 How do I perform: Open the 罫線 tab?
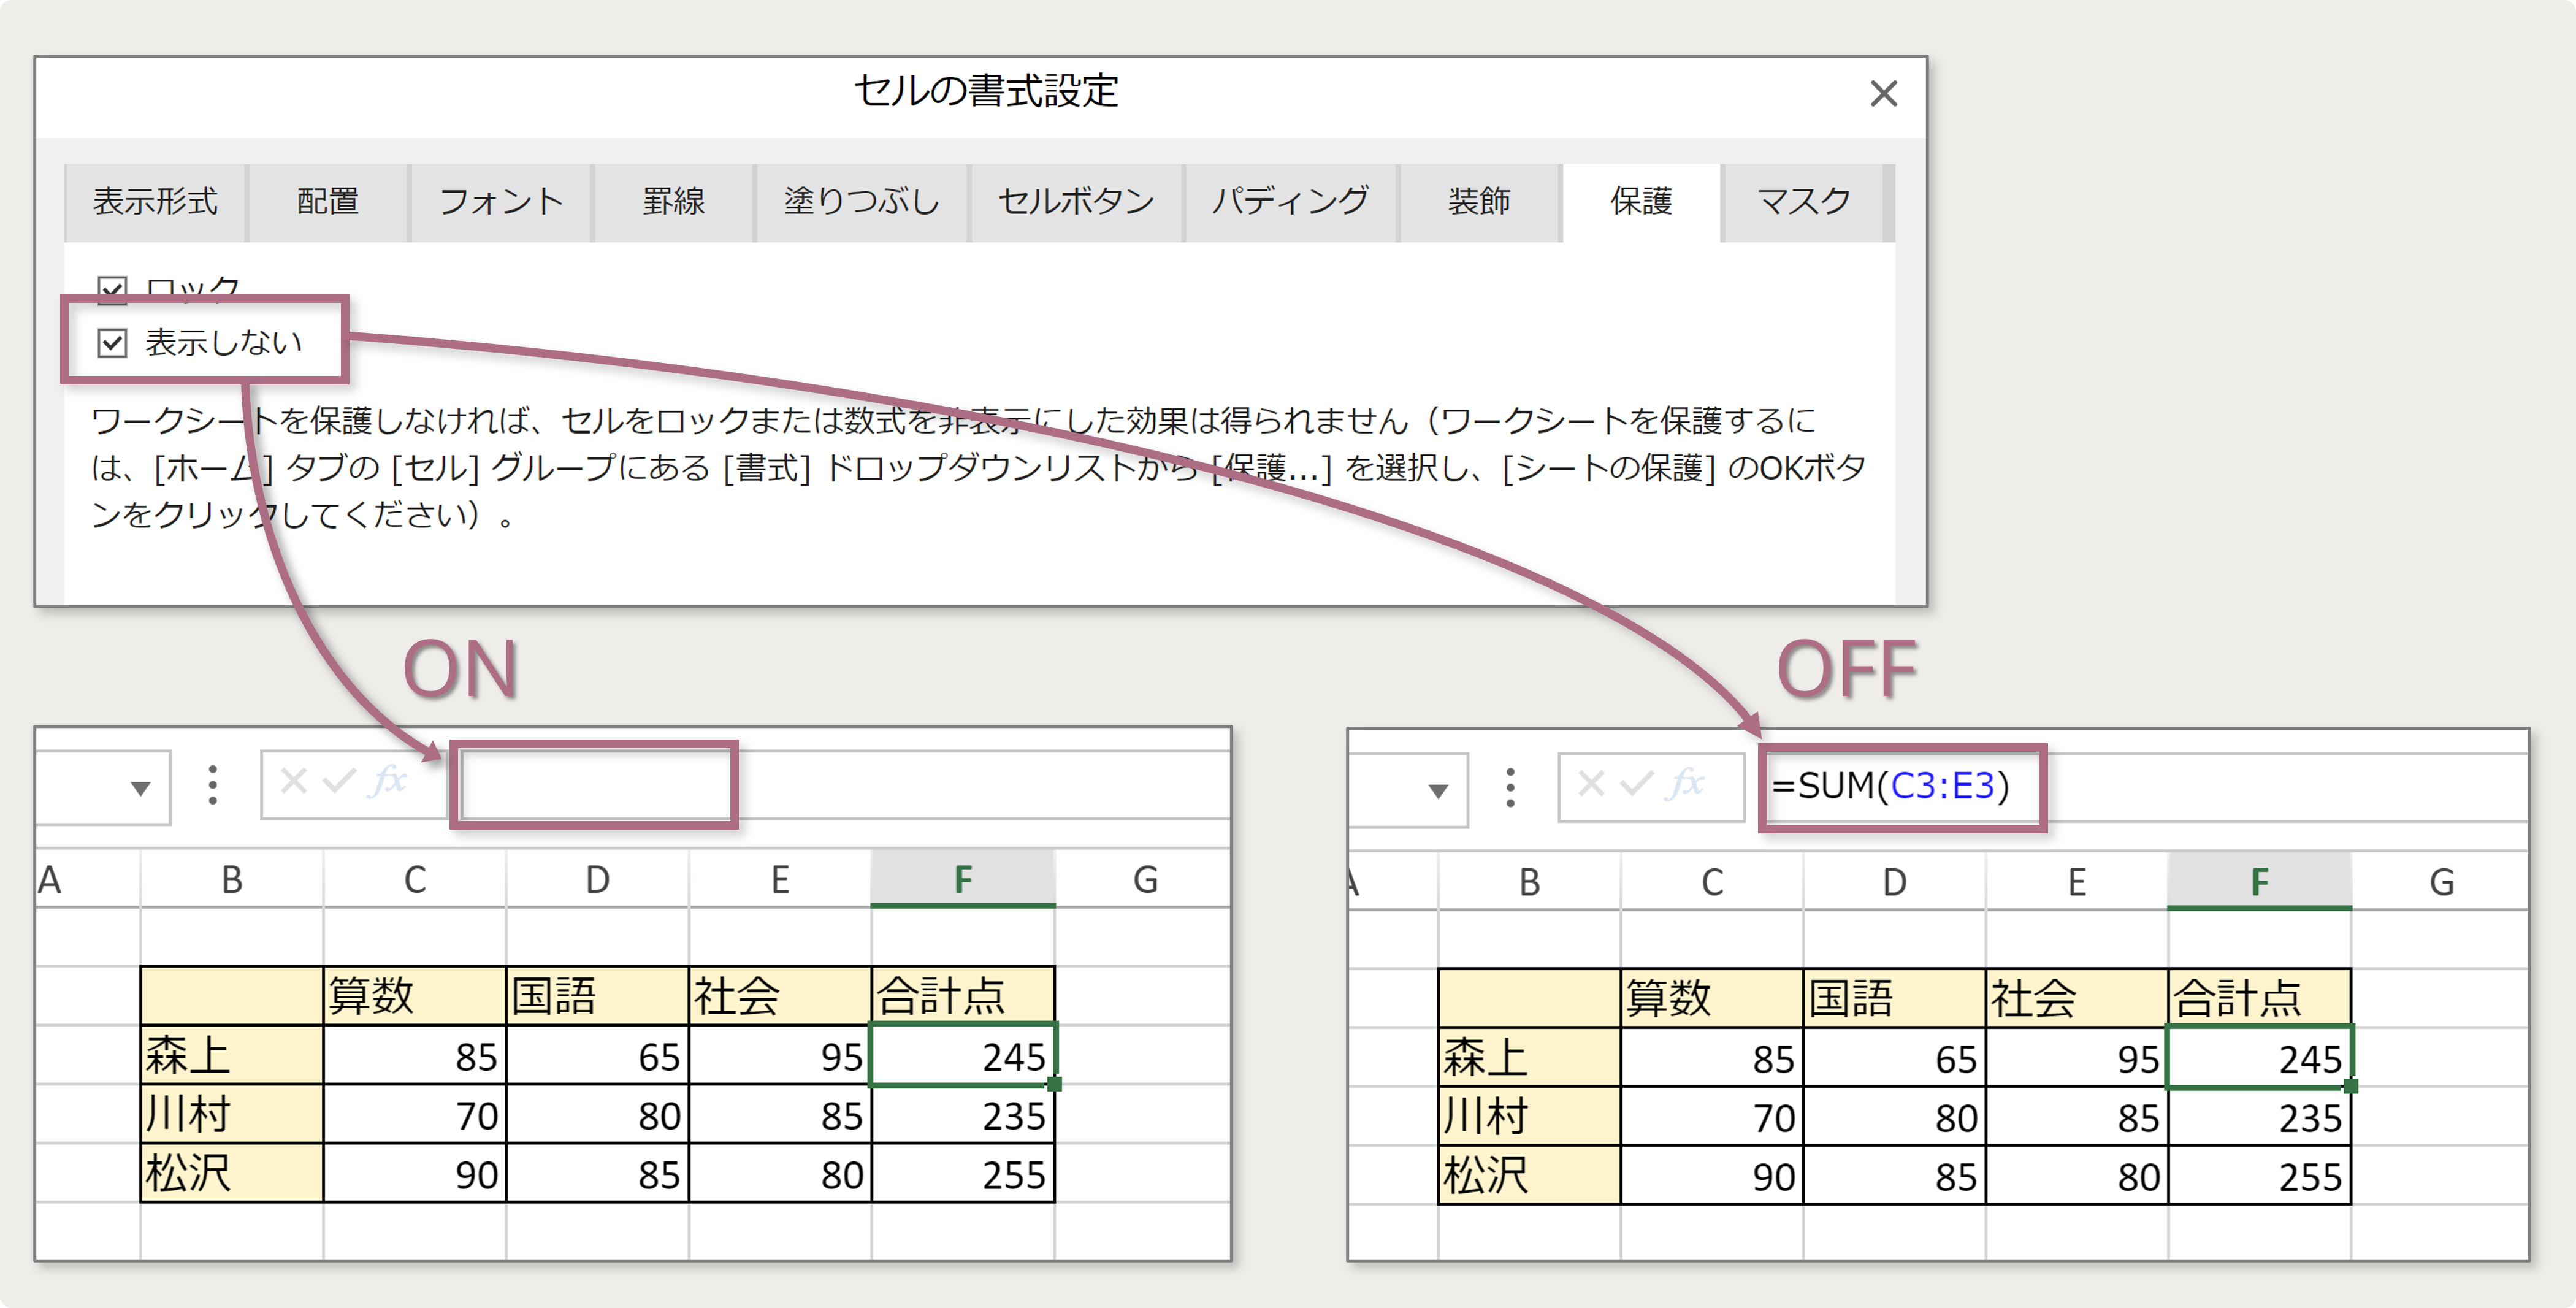[673, 202]
